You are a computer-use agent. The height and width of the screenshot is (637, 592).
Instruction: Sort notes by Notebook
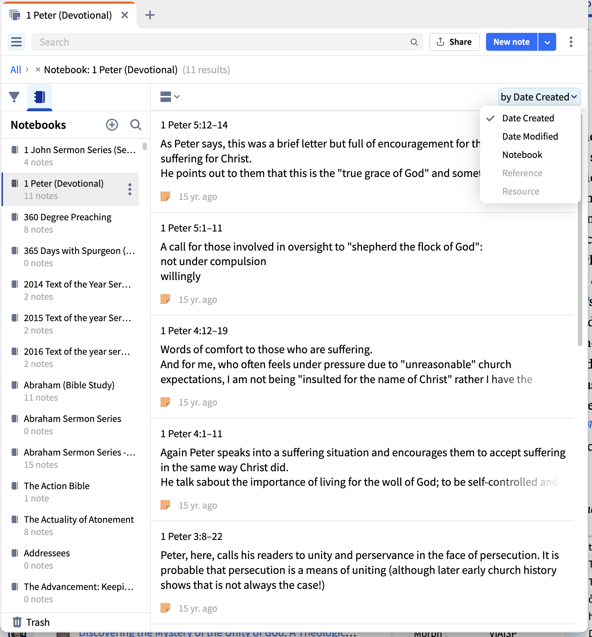point(522,155)
